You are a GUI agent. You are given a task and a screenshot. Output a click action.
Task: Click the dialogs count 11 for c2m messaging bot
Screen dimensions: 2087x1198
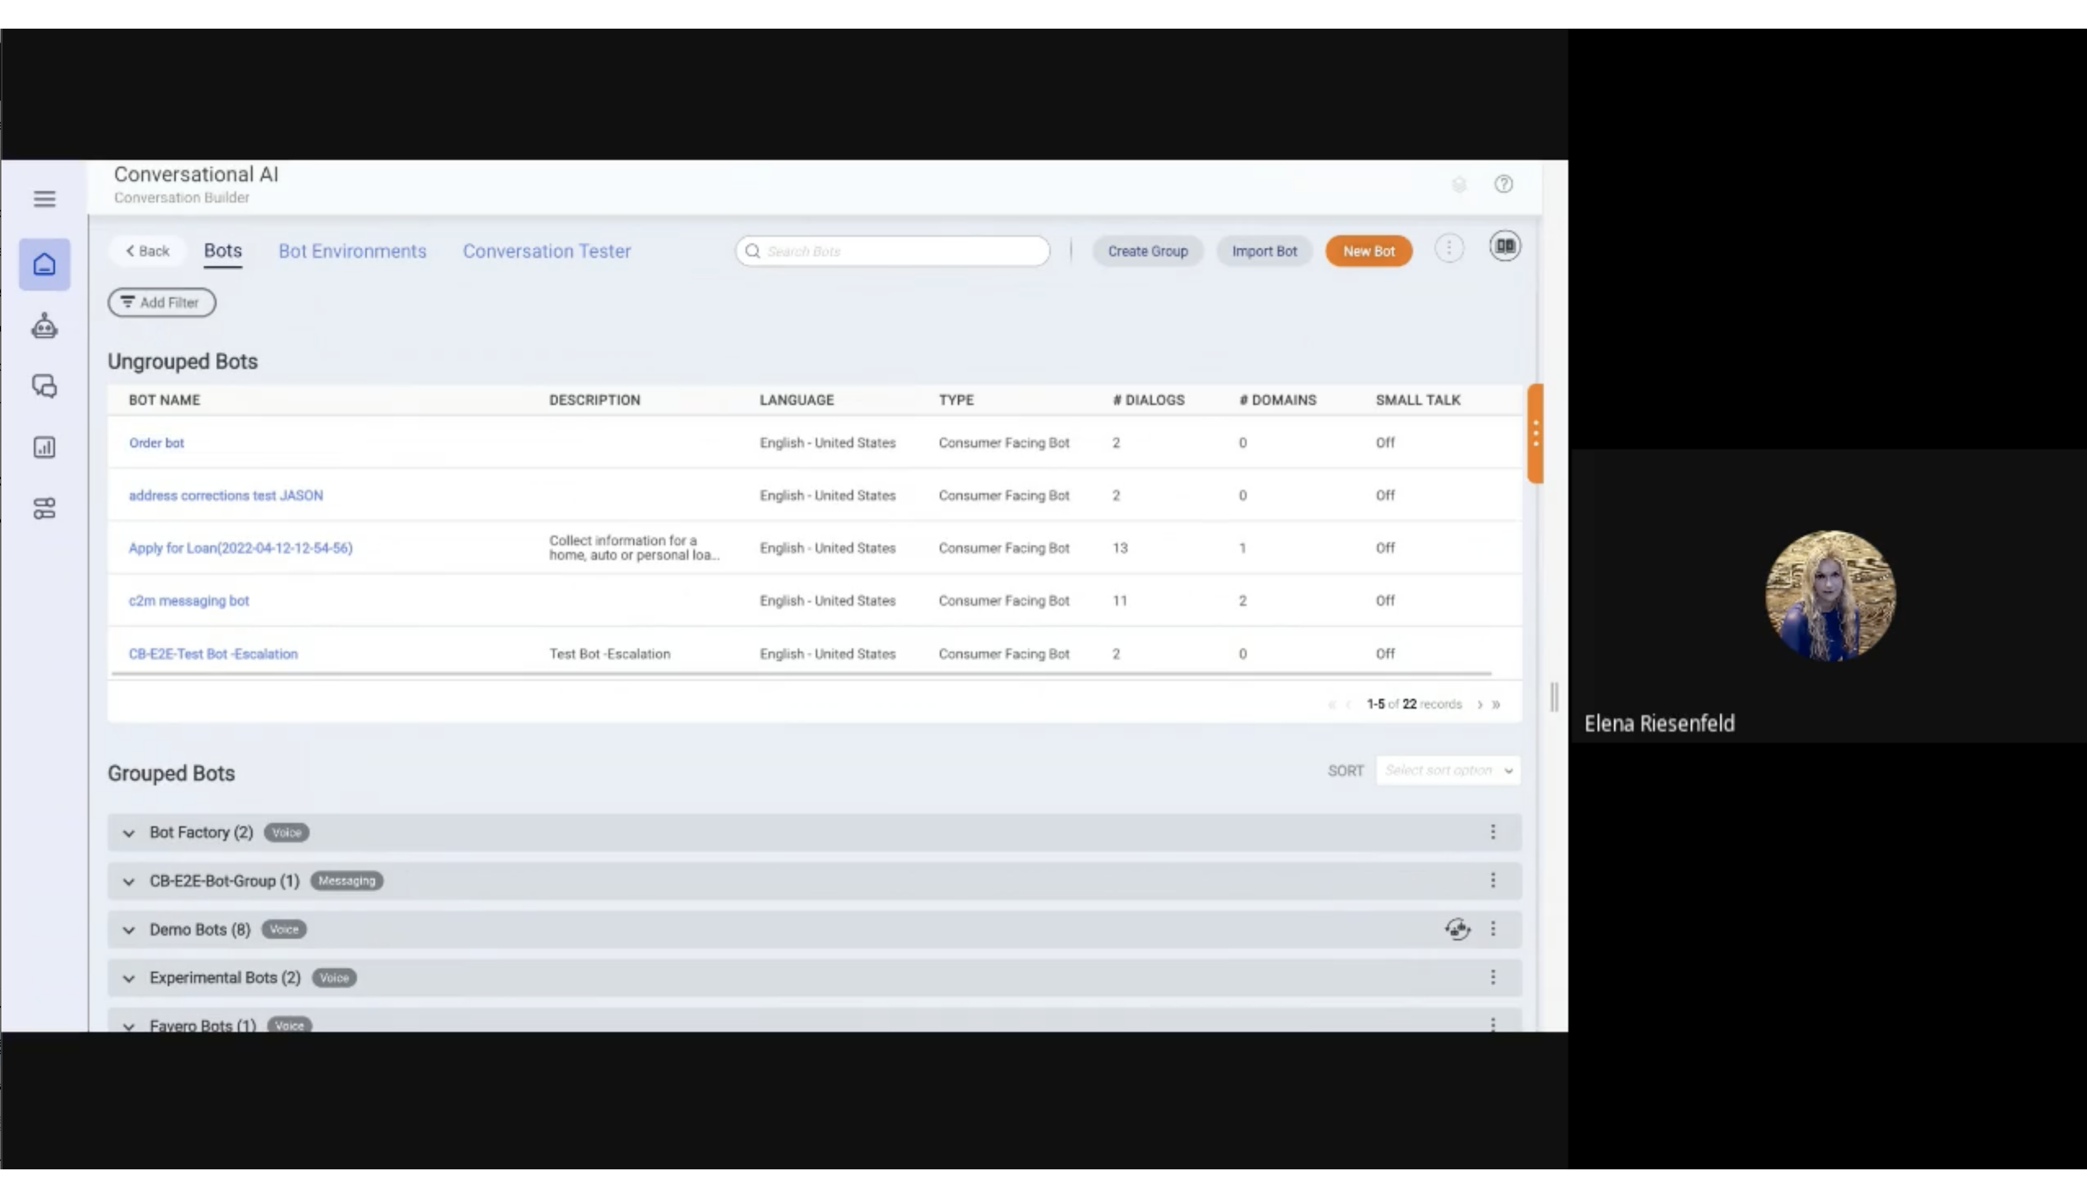[x=1120, y=601]
